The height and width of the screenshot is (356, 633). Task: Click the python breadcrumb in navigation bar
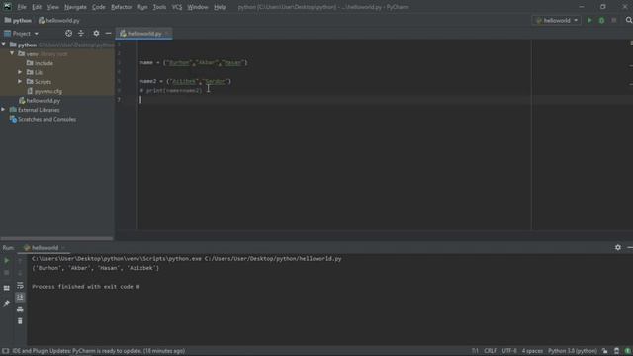(x=18, y=20)
